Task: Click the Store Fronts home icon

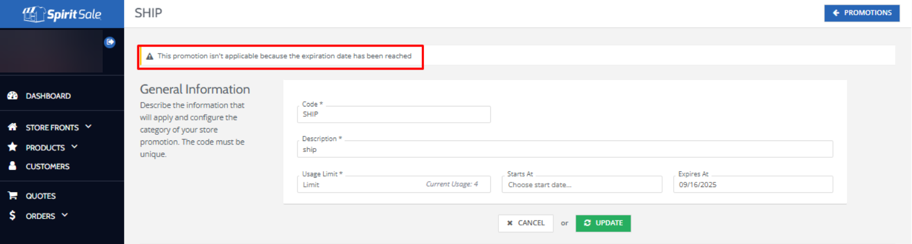Action: pyautogui.click(x=13, y=127)
